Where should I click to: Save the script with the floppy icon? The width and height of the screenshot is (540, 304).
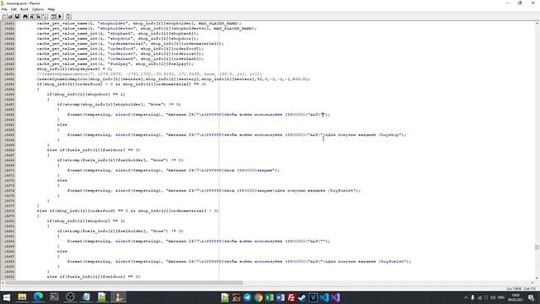coord(17,16)
